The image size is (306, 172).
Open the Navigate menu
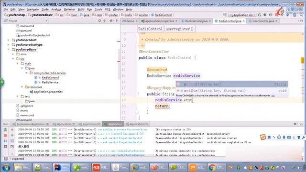(x=33, y=10)
